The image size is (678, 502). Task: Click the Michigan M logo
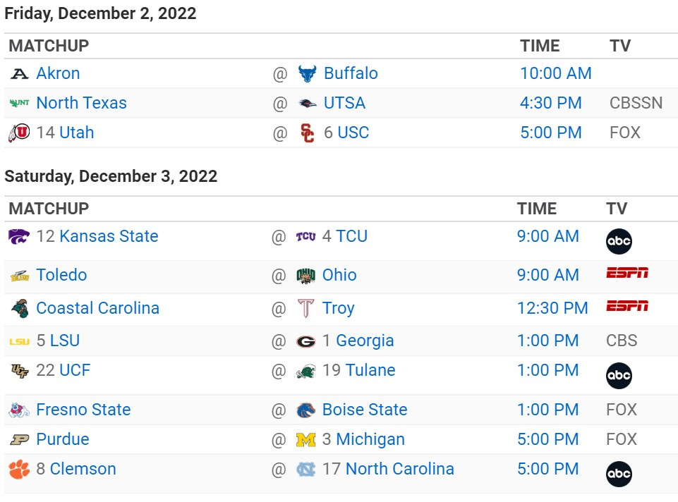305,440
